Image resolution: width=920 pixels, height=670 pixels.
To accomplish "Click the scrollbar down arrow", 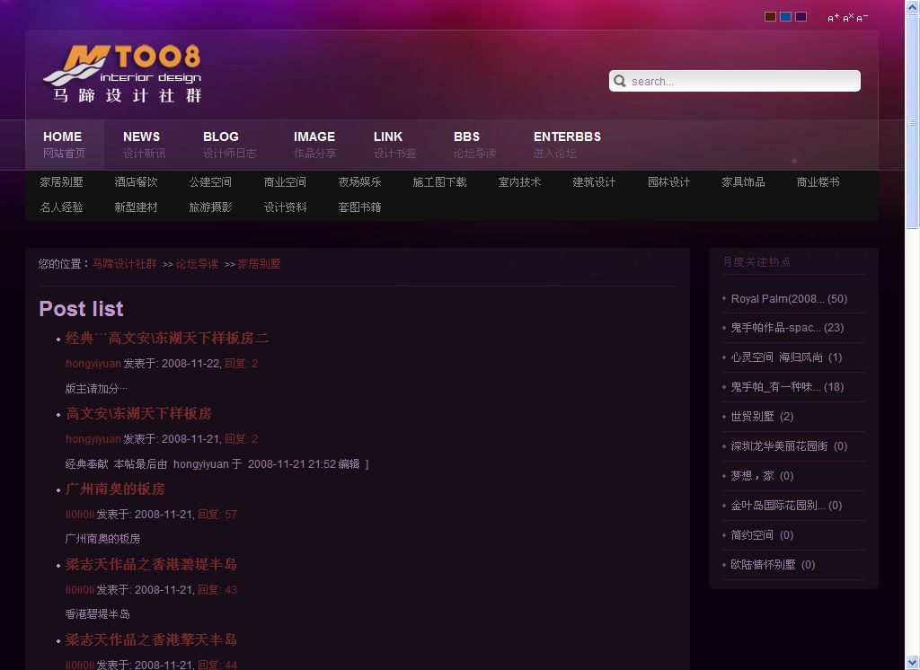I will (913, 663).
